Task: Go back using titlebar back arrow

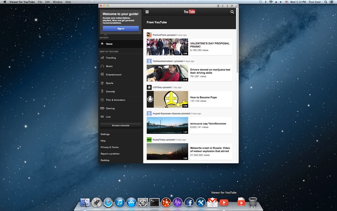Action: [223, 6]
